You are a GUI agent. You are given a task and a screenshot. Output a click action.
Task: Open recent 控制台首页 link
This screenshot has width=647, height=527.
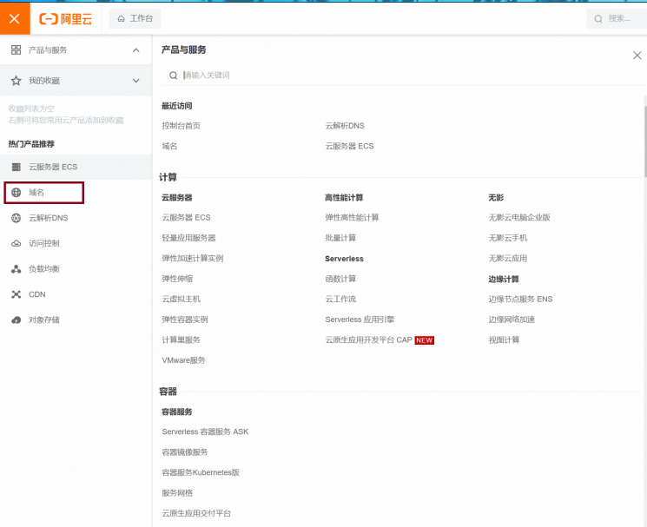tap(182, 126)
